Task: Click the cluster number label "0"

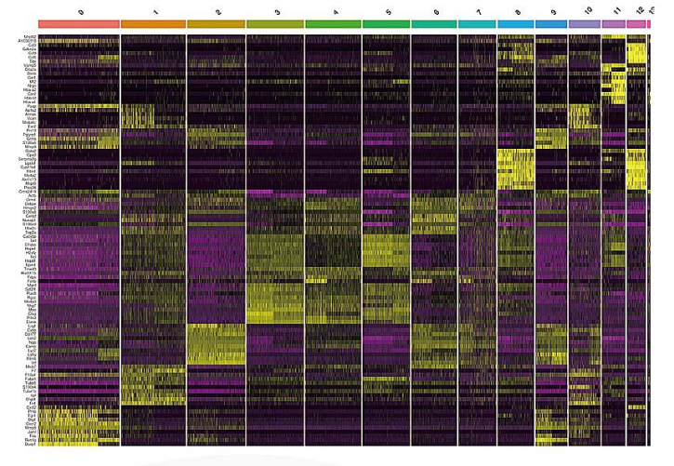Action: [x=82, y=11]
